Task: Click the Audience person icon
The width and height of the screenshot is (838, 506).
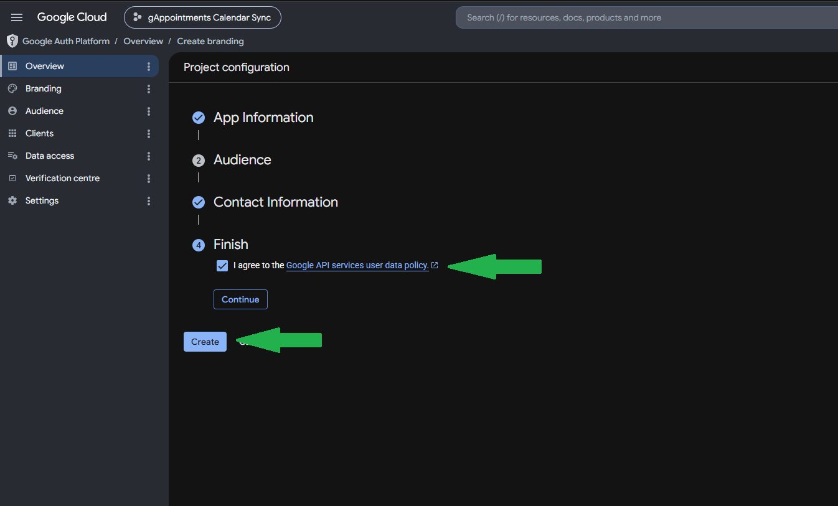Action: [12, 111]
